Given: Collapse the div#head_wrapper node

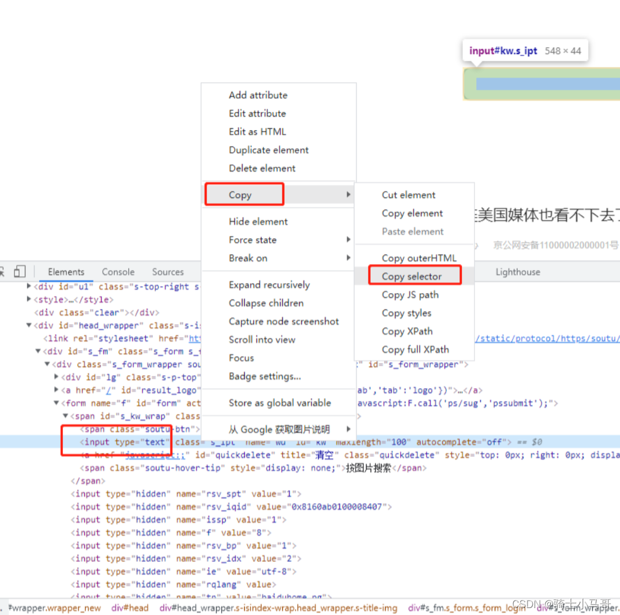Looking at the screenshot, I should coord(28,325).
